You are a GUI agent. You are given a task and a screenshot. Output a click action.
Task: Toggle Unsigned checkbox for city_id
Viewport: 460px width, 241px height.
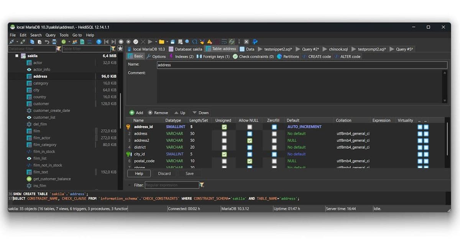(x=224, y=154)
